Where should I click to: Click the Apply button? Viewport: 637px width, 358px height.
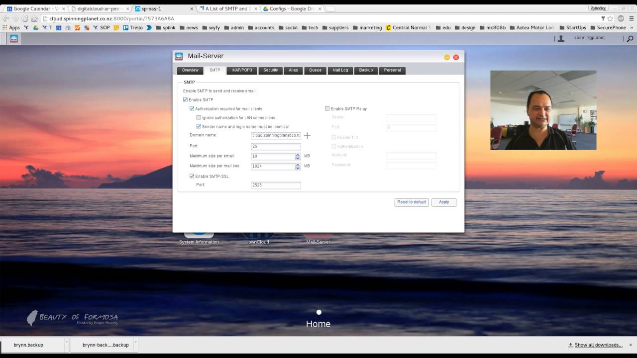click(444, 202)
